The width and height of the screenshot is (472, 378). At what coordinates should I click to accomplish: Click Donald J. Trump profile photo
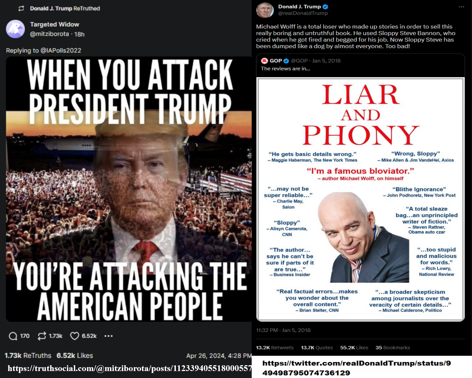265,10
